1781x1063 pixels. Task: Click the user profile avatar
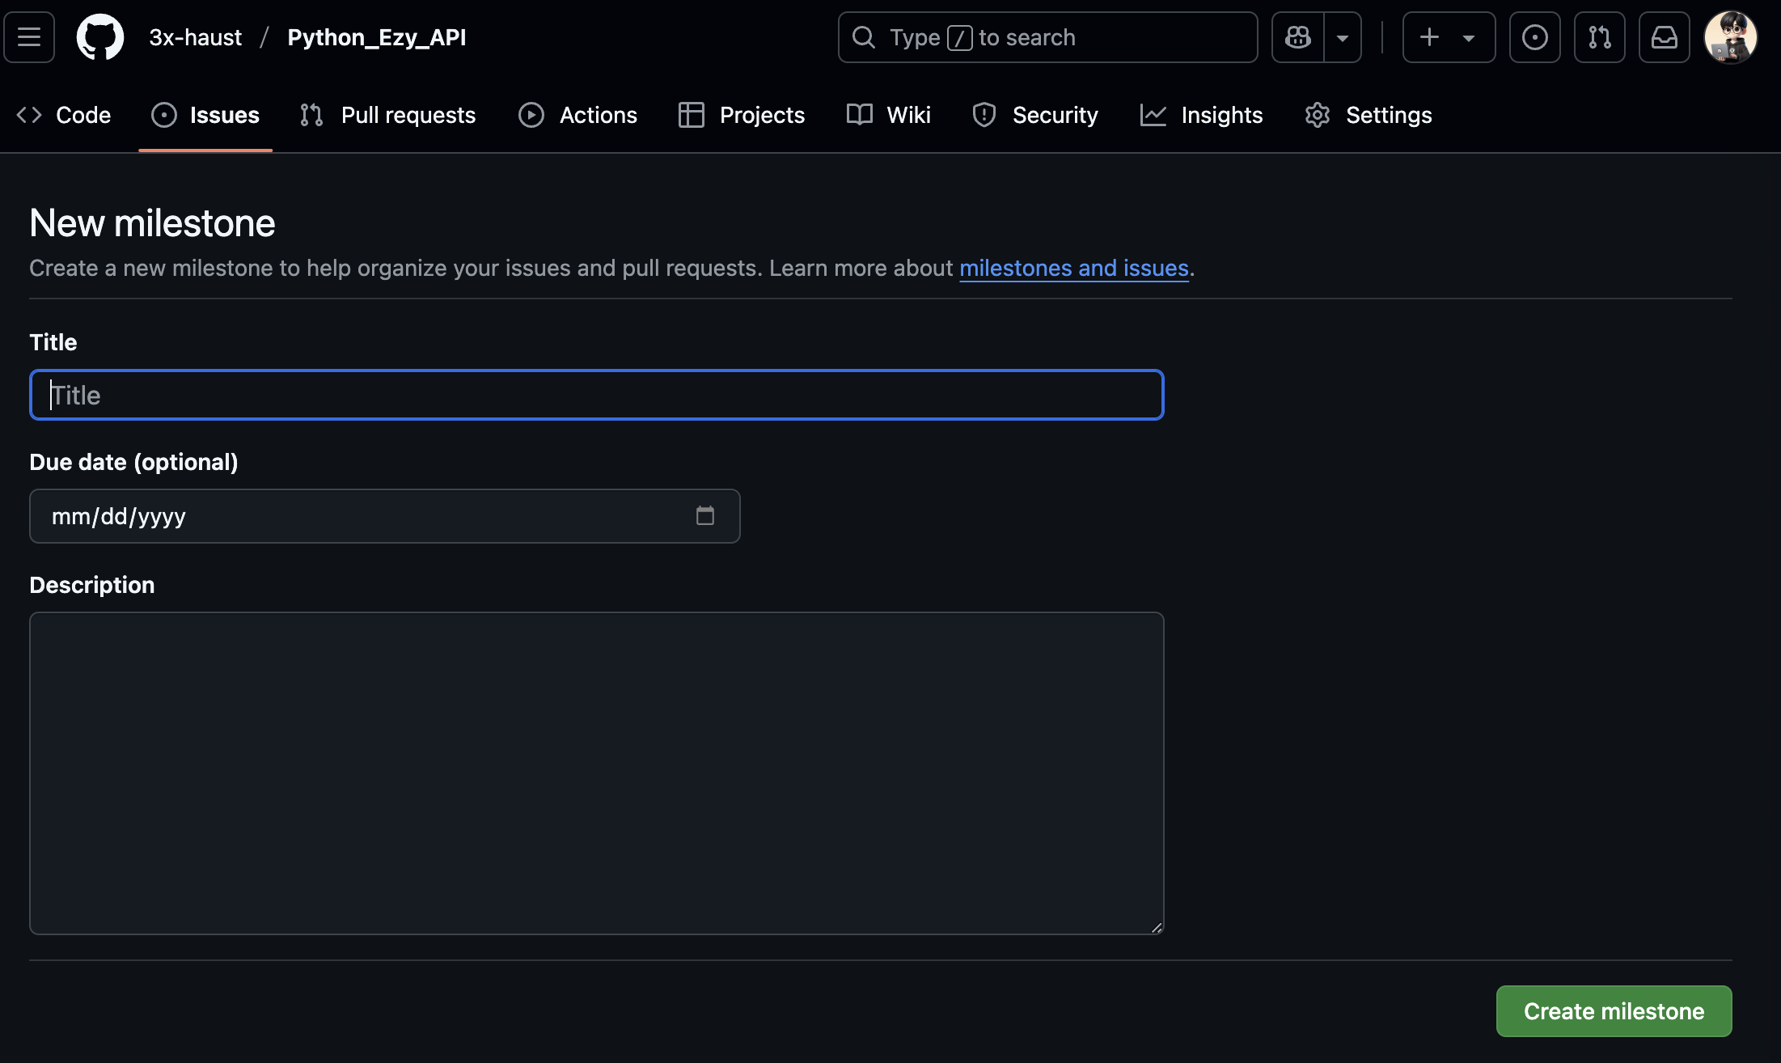pos(1730,37)
